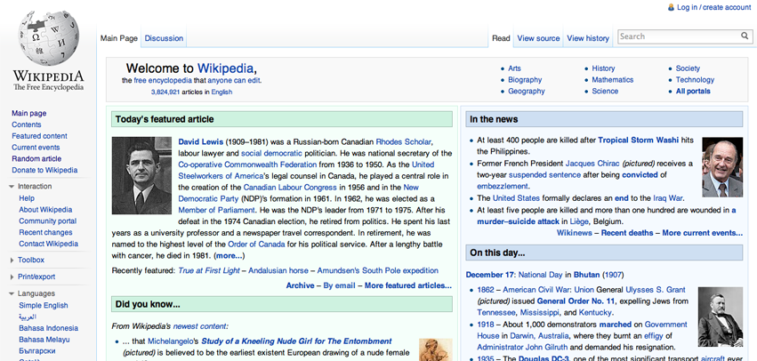Open the December 17 date link
The width and height of the screenshot is (757, 361).
pos(491,275)
